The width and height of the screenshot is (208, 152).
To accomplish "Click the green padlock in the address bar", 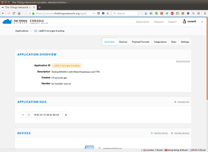I will tap(33, 13).
